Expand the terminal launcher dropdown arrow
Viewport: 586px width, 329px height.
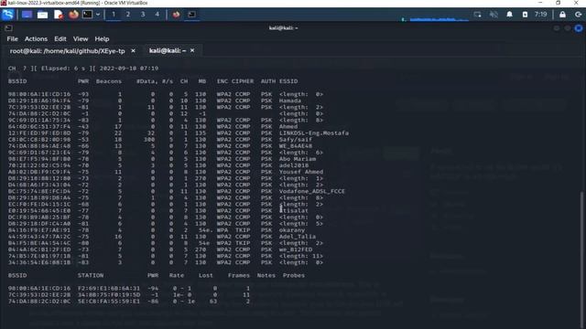98,15
